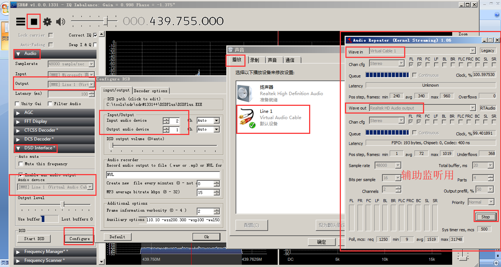Click the DSD path text
The height and width of the screenshot is (267, 501).
click(155, 104)
